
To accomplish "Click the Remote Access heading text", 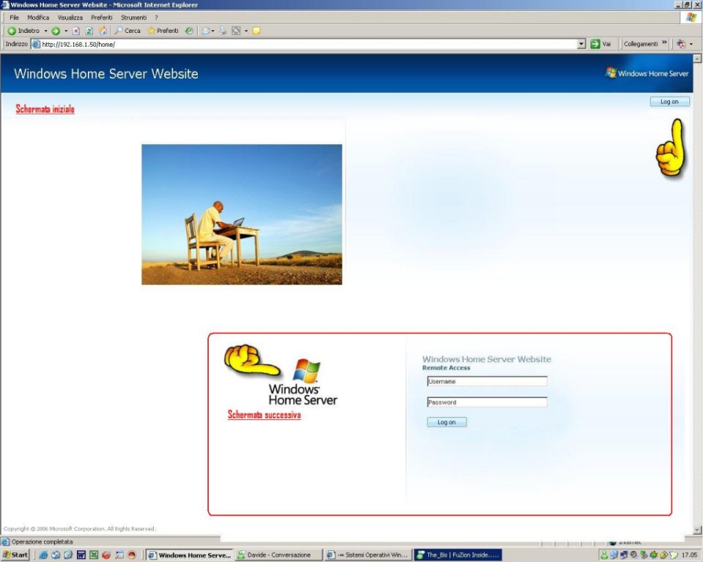I will [x=446, y=367].
